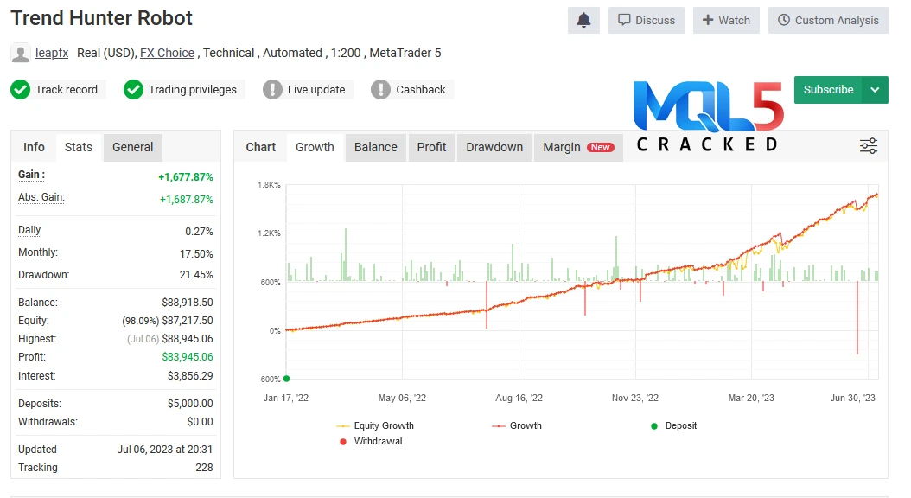Click the Abs. Gain label
Screen dimensions: 911x498
click(x=41, y=197)
